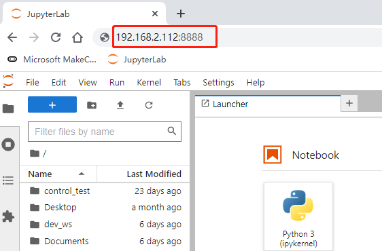
Task: Click the dev_ws '6 days ago' timestamp
Action: [160, 224]
